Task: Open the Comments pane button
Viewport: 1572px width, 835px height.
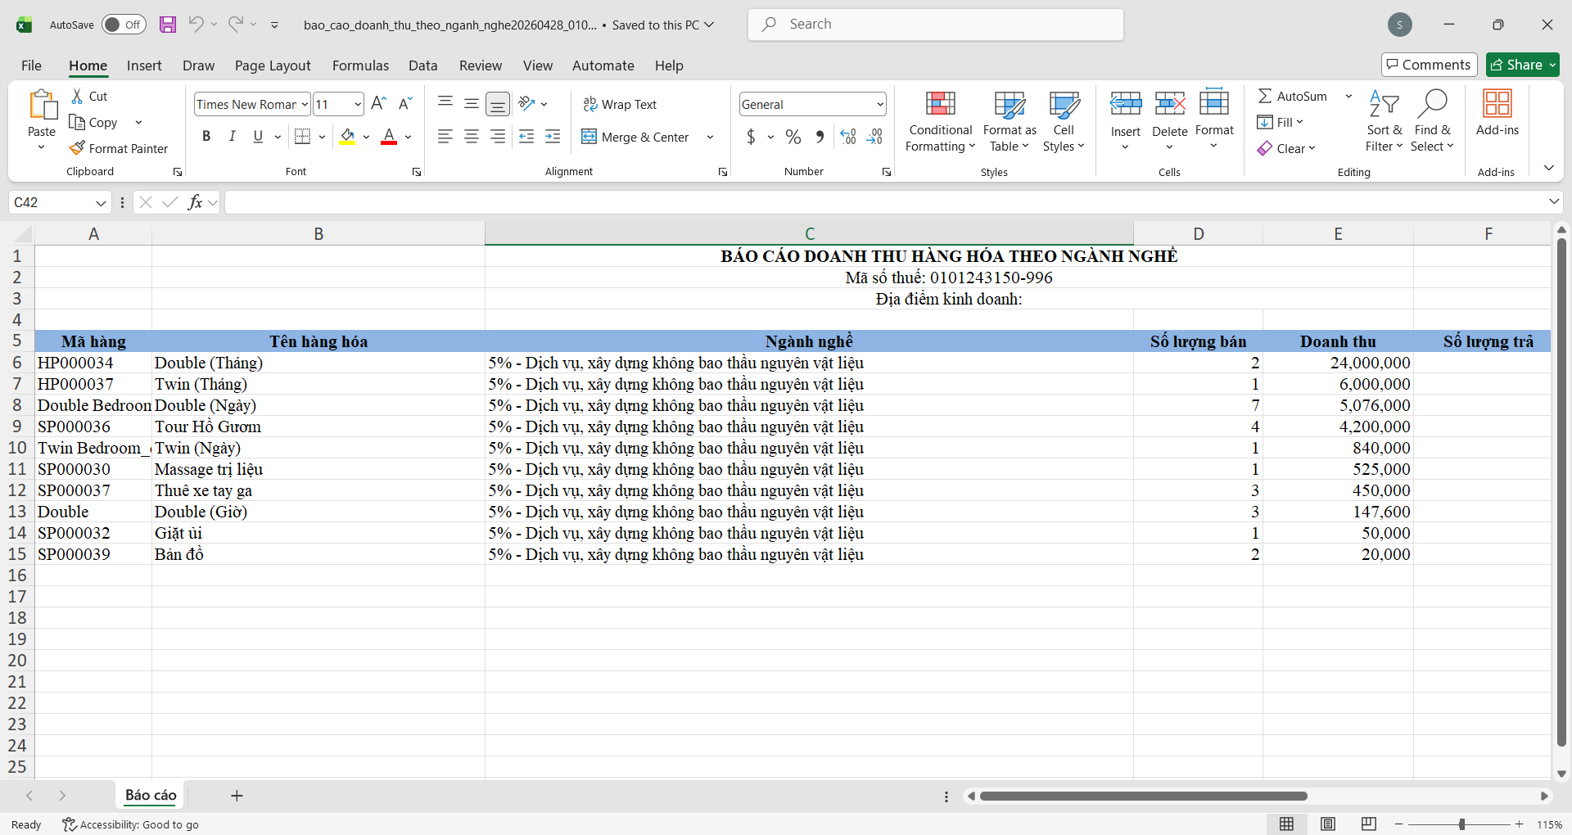Action: [1429, 65]
